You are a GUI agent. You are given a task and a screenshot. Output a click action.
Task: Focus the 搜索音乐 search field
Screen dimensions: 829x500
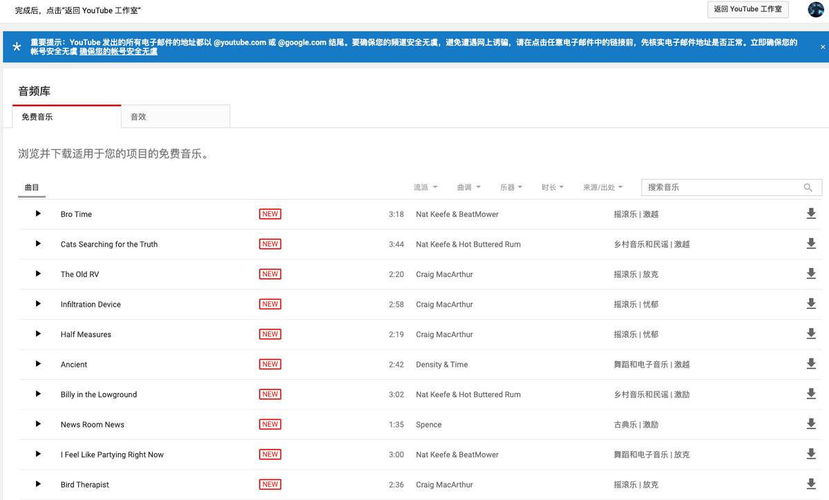pos(722,188)
